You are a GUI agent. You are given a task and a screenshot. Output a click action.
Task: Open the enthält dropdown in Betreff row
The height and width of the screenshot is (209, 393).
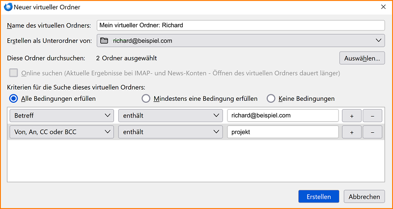pos(170,116)
